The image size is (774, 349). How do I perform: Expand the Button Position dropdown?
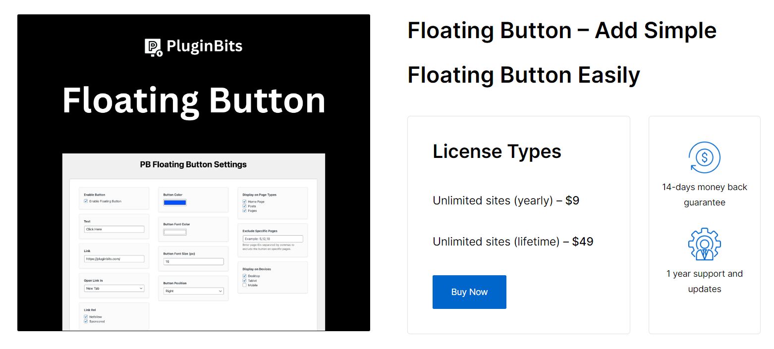(194, 291)
